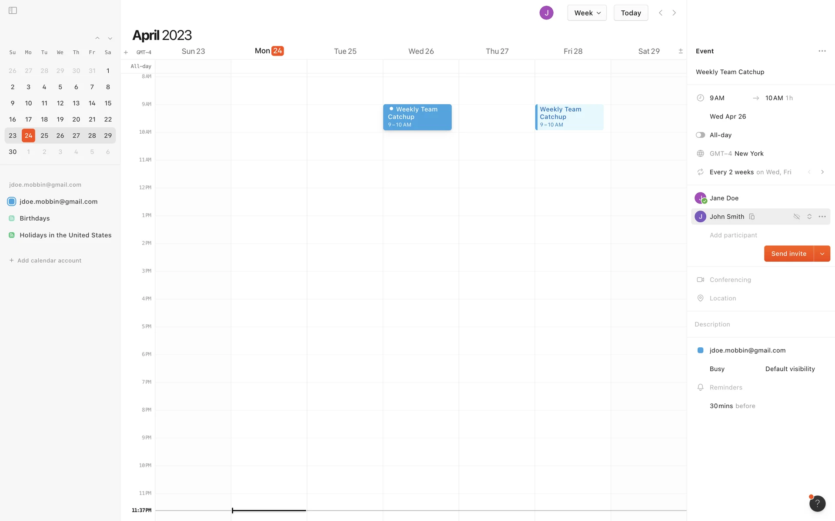Open the Week view dropdown
Screen dimensions: 835x521
pyautogui.click(x=587, y=13)
